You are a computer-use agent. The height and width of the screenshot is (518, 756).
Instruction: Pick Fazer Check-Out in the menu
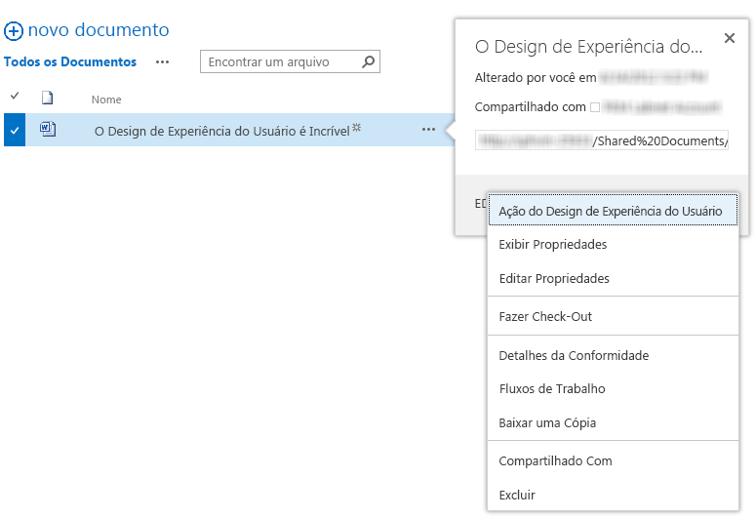[x=613, y=316]
